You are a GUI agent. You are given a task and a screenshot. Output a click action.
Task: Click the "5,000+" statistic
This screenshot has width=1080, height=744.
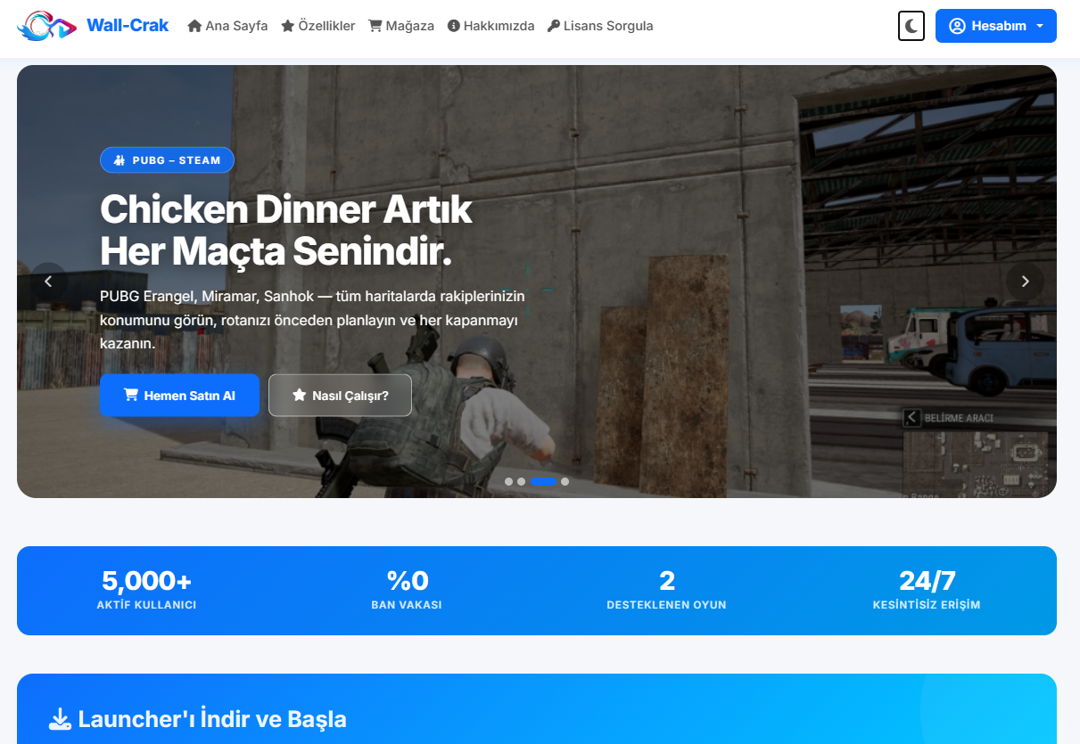pyautogui.click(x=146, y=581)
